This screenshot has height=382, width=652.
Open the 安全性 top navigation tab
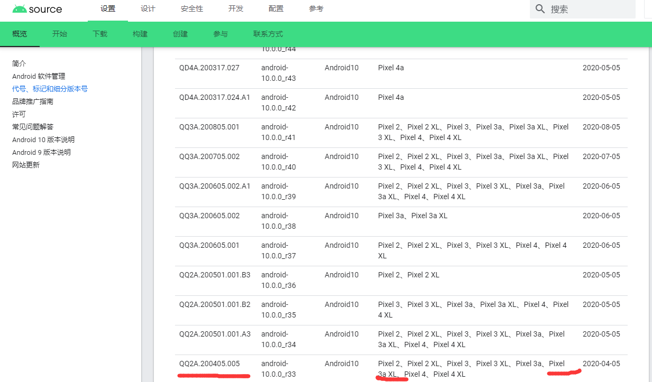192,9
